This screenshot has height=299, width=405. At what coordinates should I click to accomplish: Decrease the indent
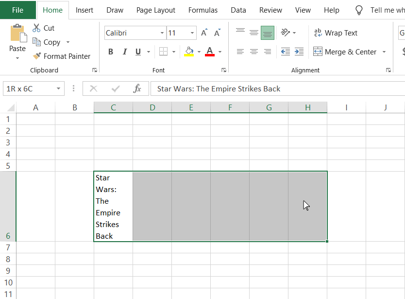click(x=286, y=52)
